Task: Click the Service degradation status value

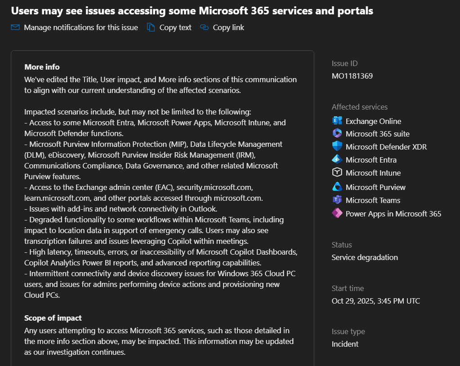Action: [x=365, y=257]
